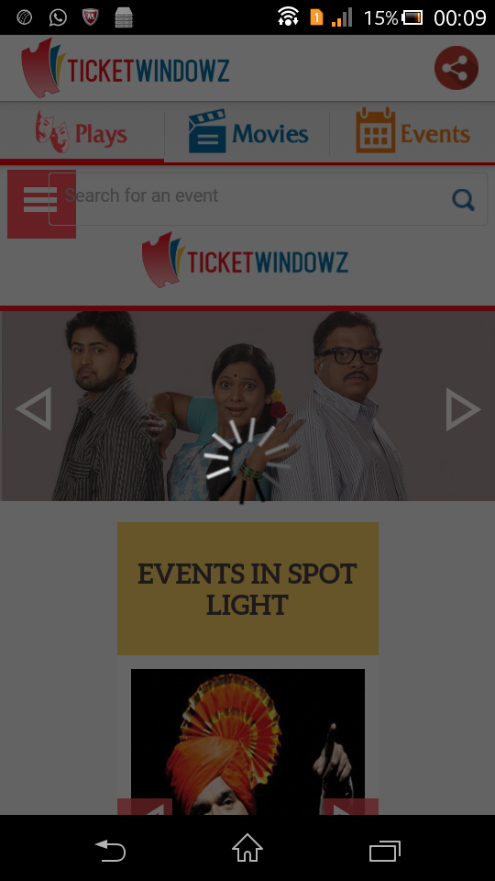Show previous banner slide arrow
The height and width of the screenshot is (881, 495).
pyautogui.click(x=34, y=409)
